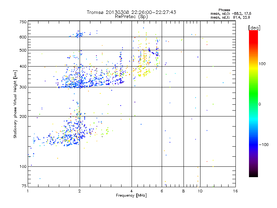Click the colorbar '100' tick label
This screenshot has width=277, height=208.
(262, 64)
